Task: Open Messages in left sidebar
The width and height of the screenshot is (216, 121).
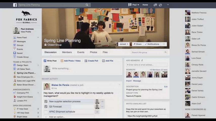Action: [x=21, y=41]
